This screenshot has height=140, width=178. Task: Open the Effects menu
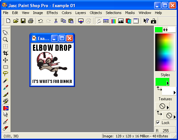52,13
